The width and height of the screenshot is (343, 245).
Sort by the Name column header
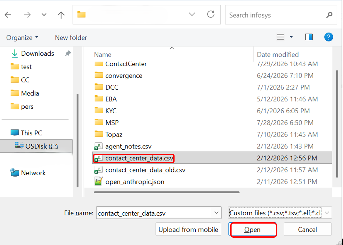(x=102, y=54)
